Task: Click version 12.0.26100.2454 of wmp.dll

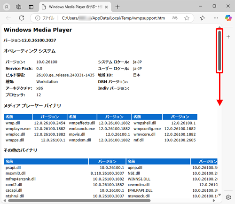Action: [x=50, y=123]
